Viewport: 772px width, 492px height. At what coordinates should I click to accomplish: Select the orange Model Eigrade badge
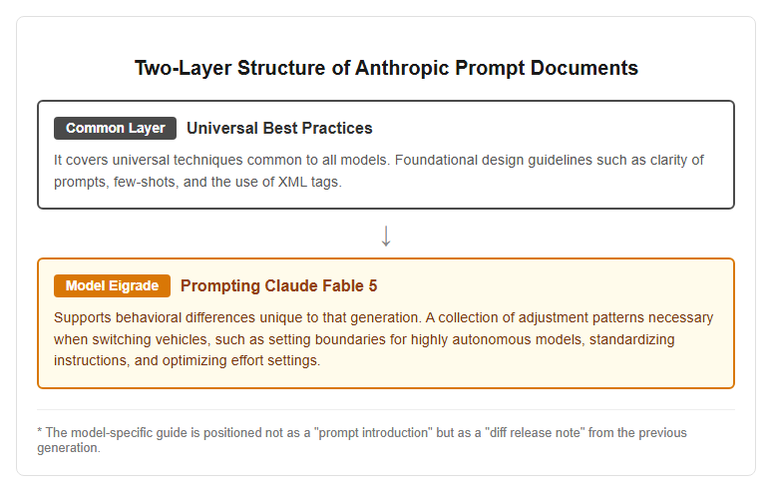coord(113,285)
